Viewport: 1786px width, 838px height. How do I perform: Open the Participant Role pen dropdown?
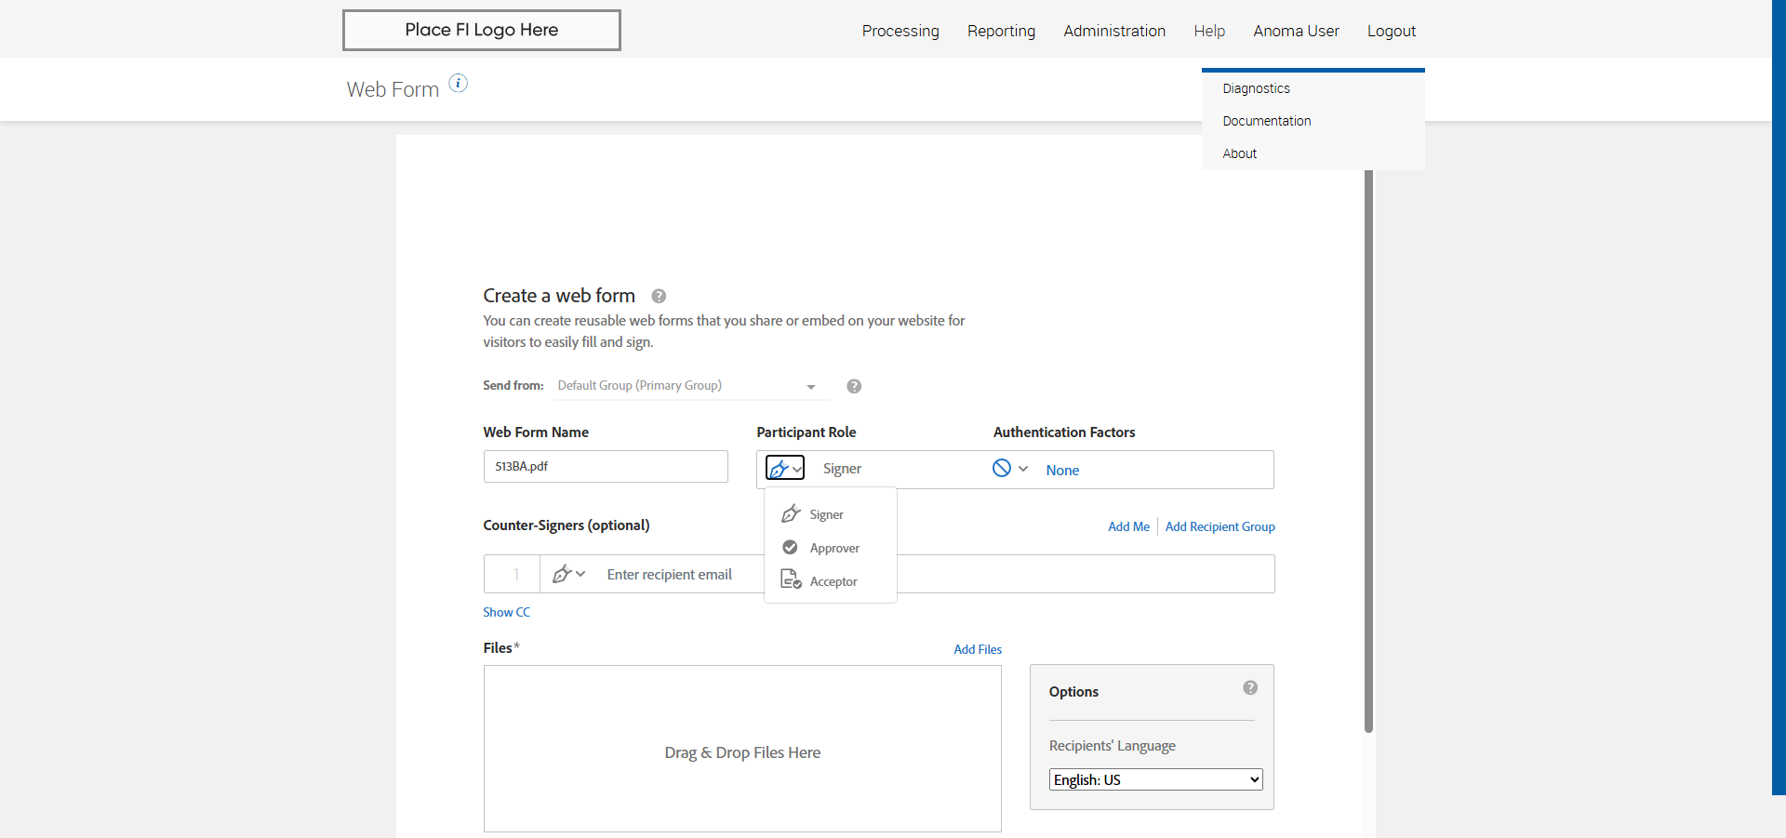[784, 469]
